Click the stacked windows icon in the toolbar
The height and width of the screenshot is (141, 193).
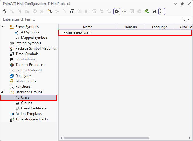click(x=72, y=12)
